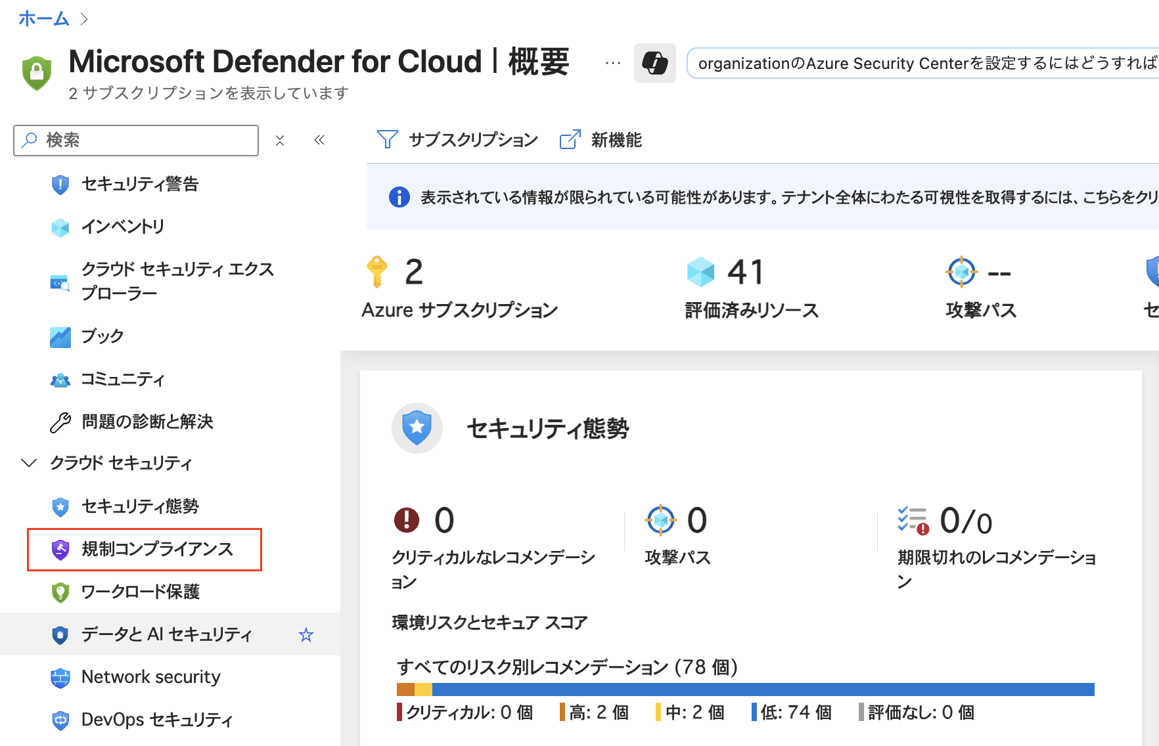Click クリティカルなレコメンデーション label

(493, 569)
